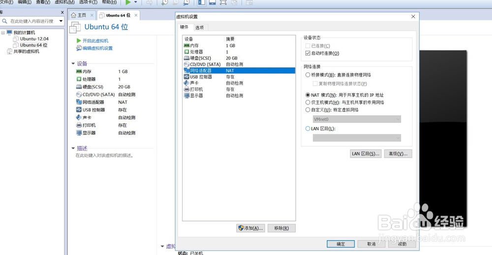Click the 编辑虚拟机设置 link

point(97,48)
